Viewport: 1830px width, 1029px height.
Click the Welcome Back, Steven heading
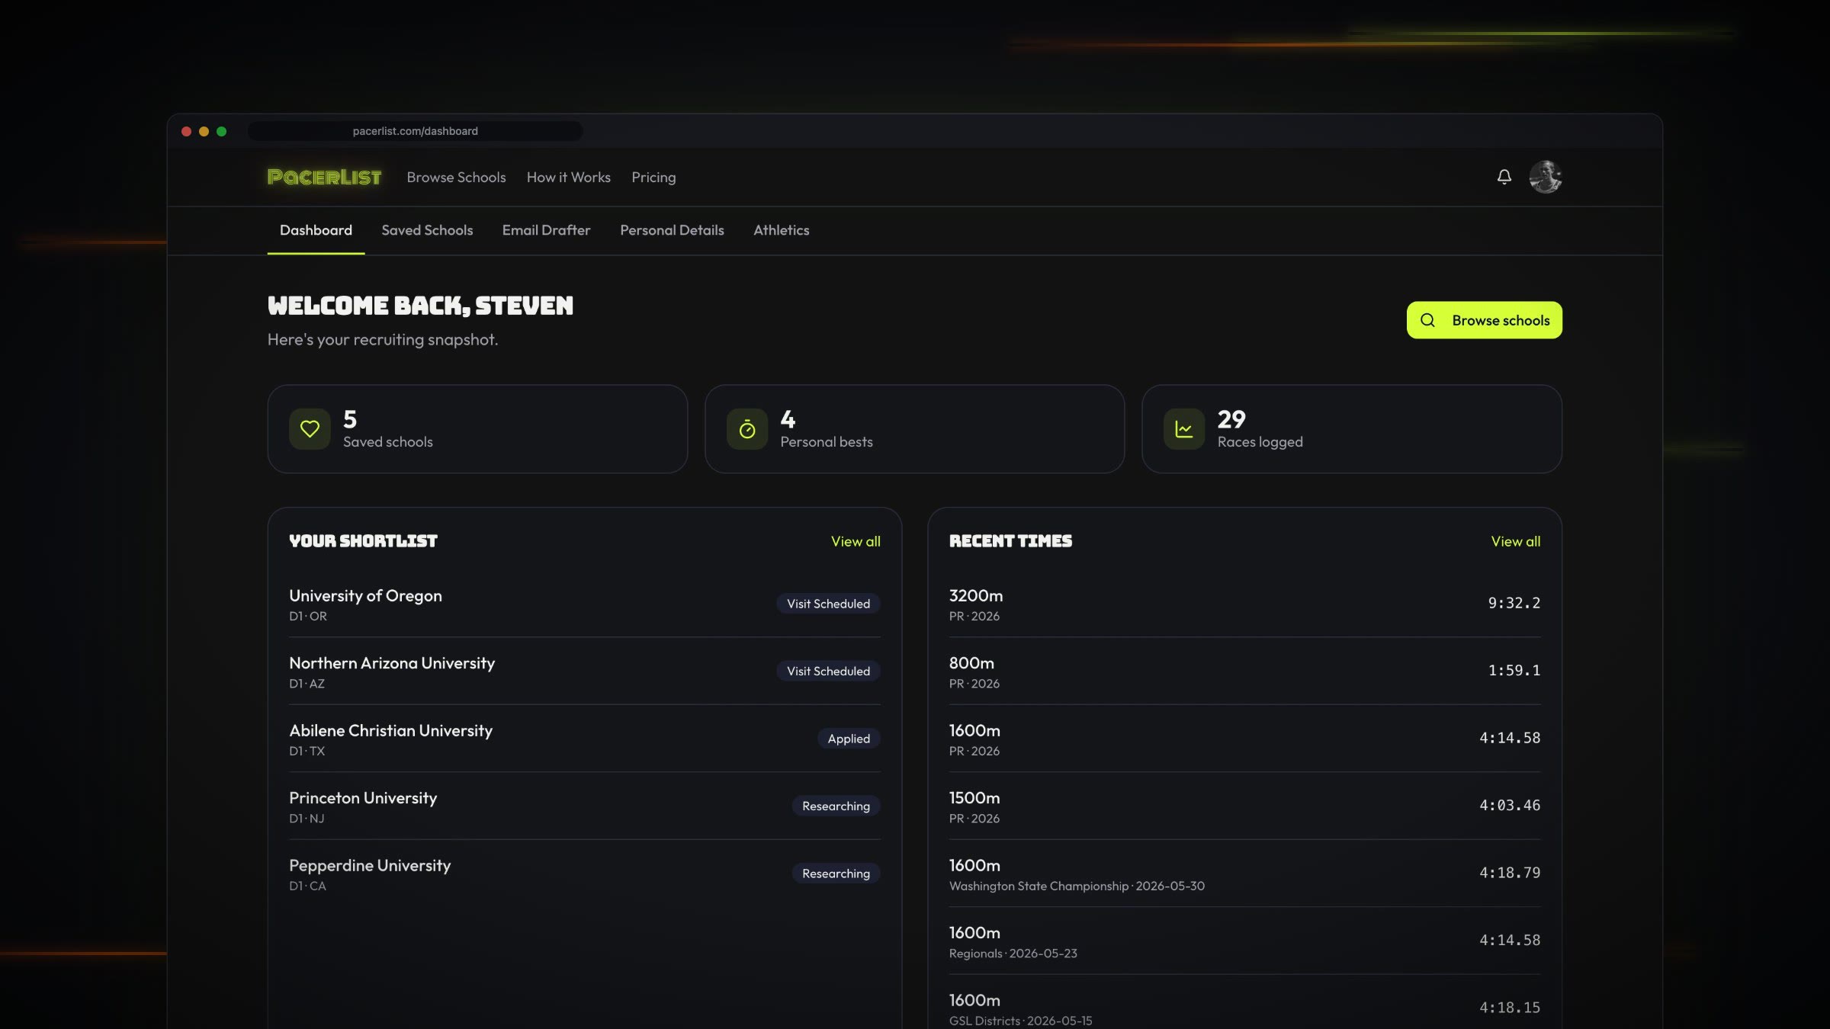[420, 306]
